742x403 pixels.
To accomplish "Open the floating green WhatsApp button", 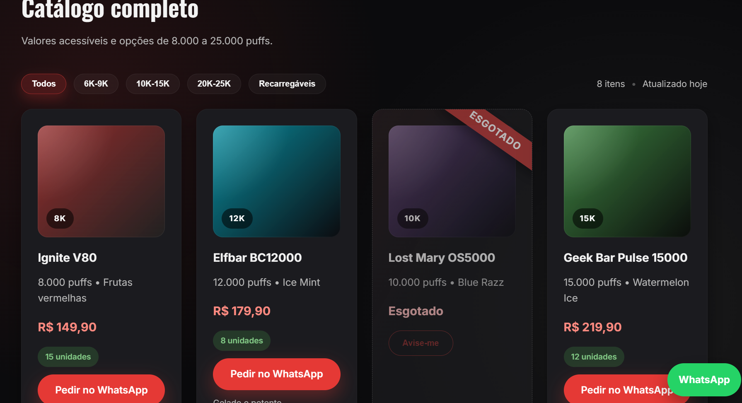I will point(704,379).
